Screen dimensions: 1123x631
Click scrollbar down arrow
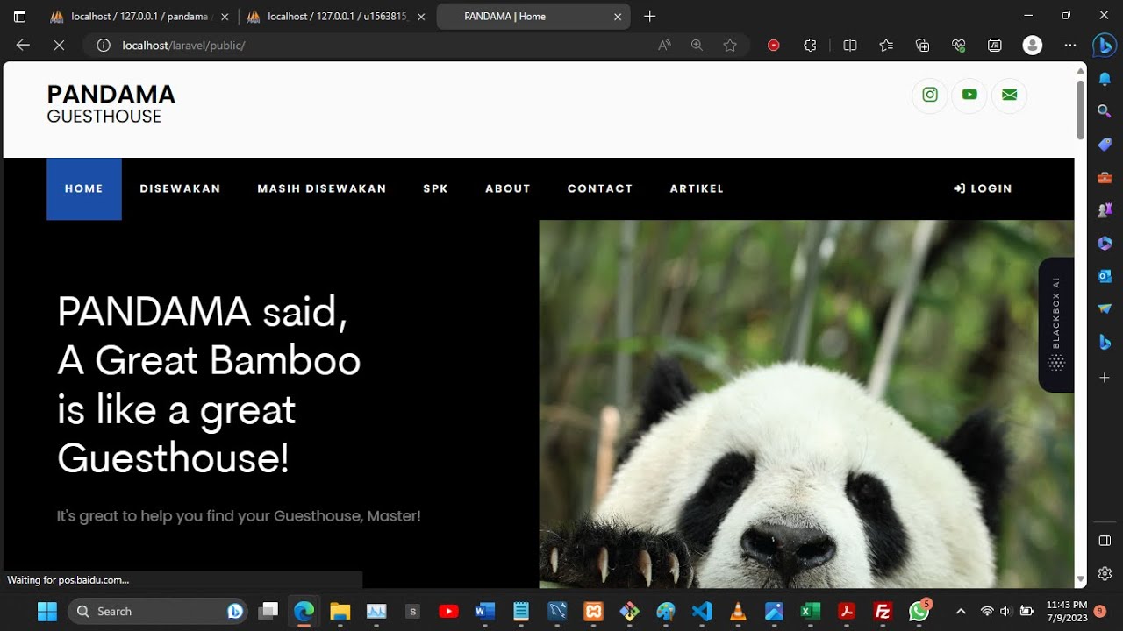(x=1080, y=580)
